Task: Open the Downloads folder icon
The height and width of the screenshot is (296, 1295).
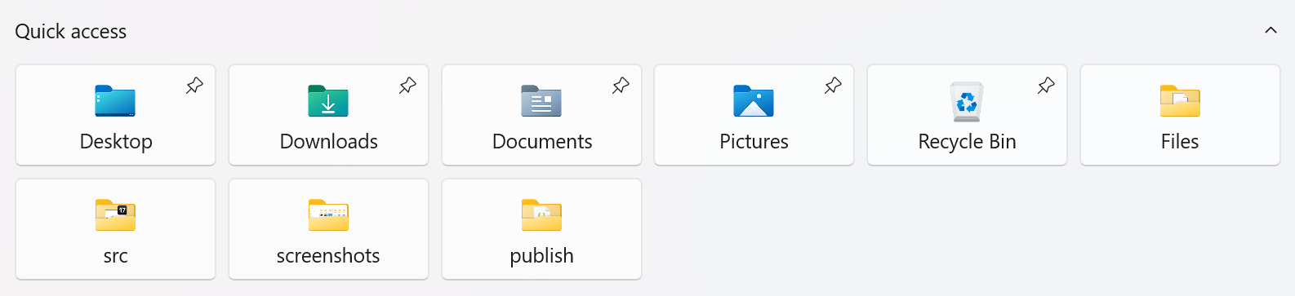Action: point(328,101)
